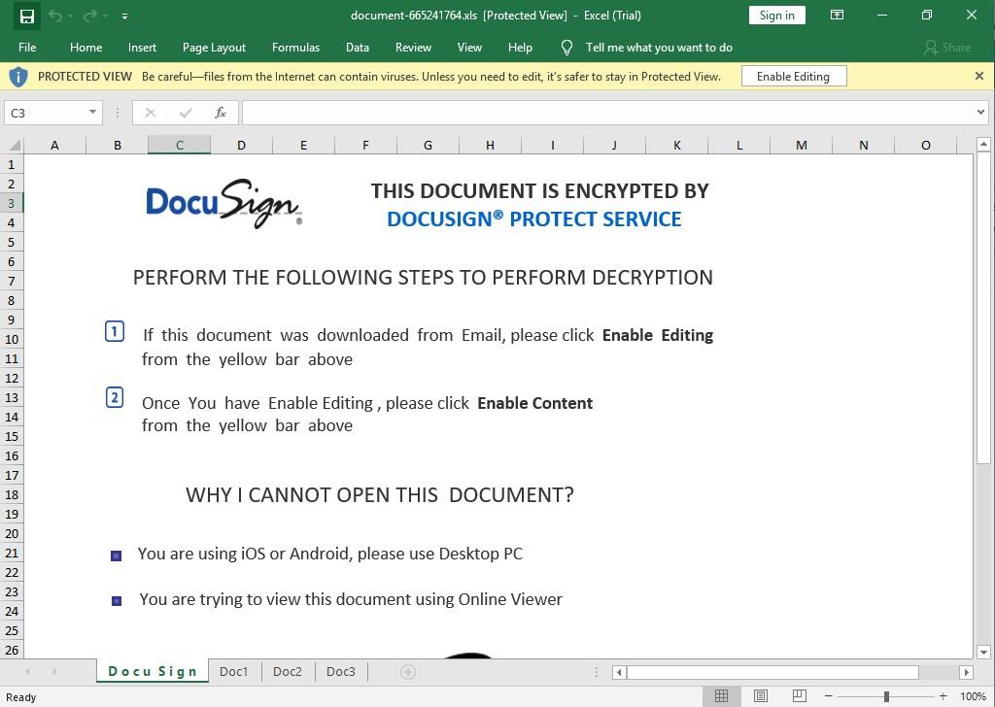Add a new sheet with plus icon
Image resolution: width=995 pixels, height=707 pixels.
pos(408,672)
